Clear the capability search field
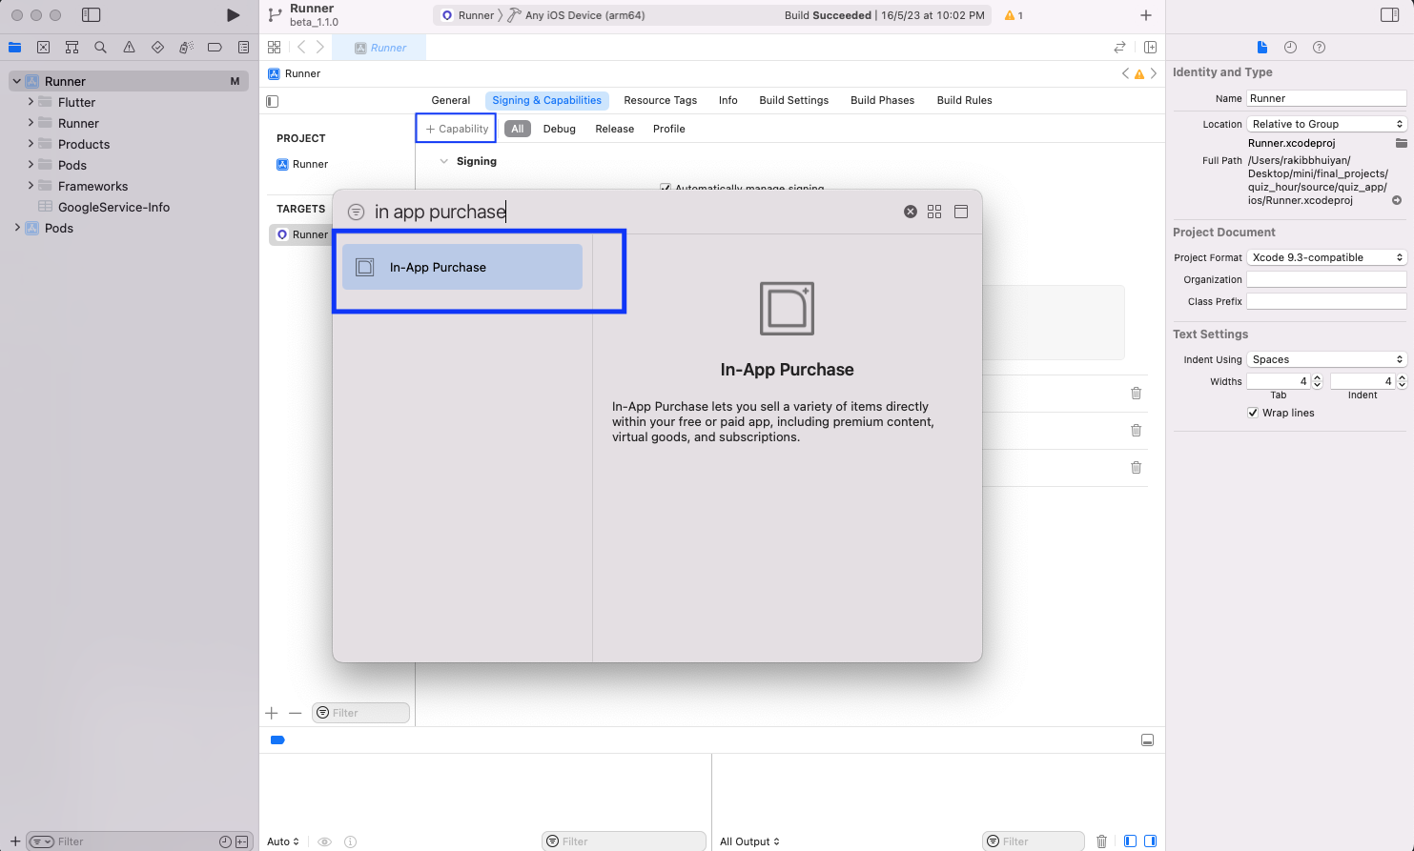 click(910, 212)
